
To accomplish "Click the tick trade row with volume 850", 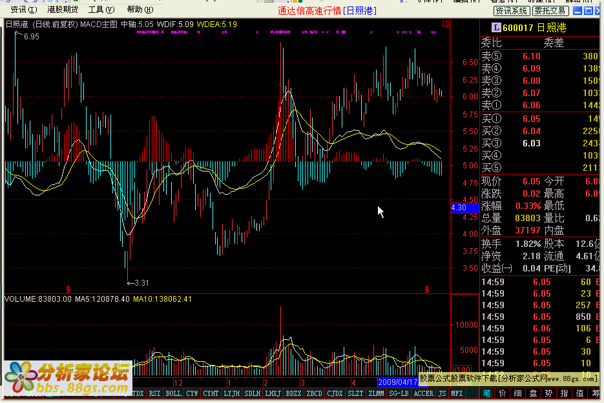I will 541,317.
